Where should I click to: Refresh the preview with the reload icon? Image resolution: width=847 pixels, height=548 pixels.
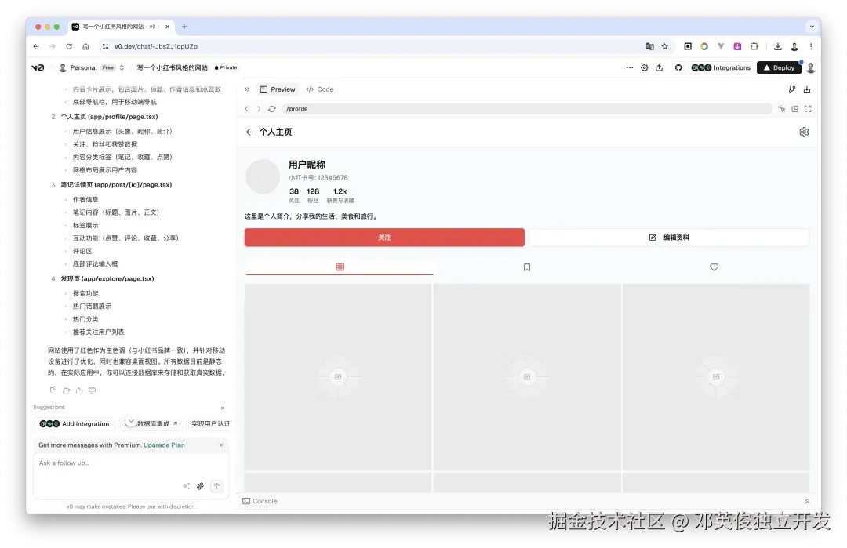pyautogui.click(x=271, y=108)
